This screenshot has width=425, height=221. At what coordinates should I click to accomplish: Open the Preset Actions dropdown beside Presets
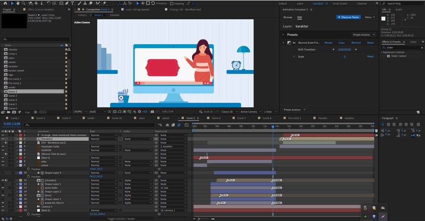click(364, 35)
